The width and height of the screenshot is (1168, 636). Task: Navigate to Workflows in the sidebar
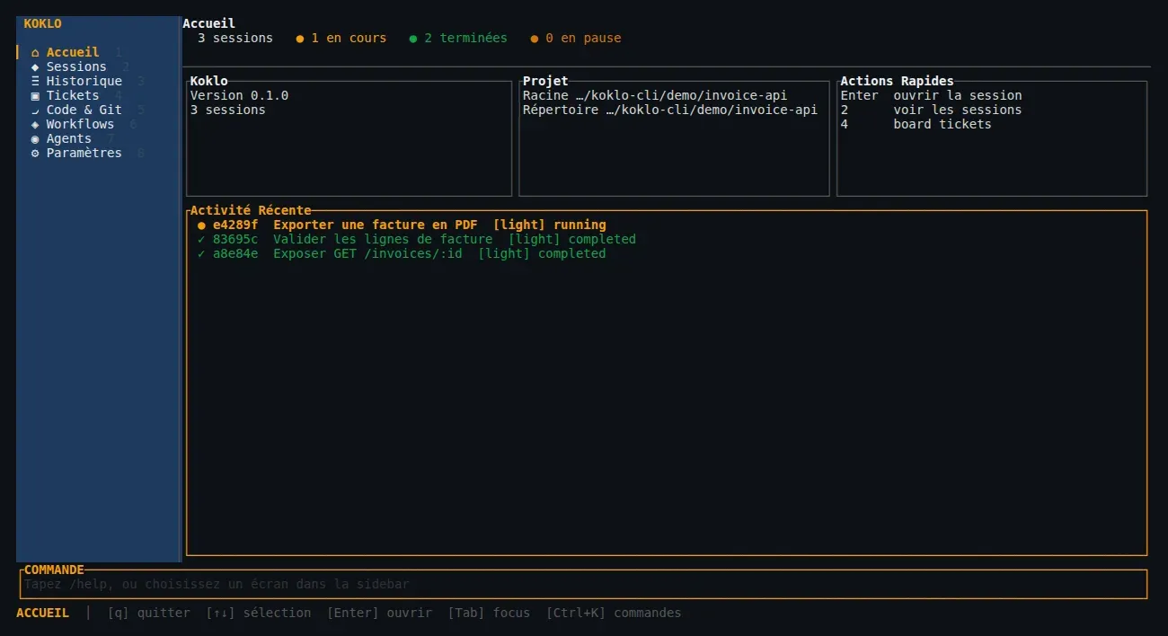(99, 125)
